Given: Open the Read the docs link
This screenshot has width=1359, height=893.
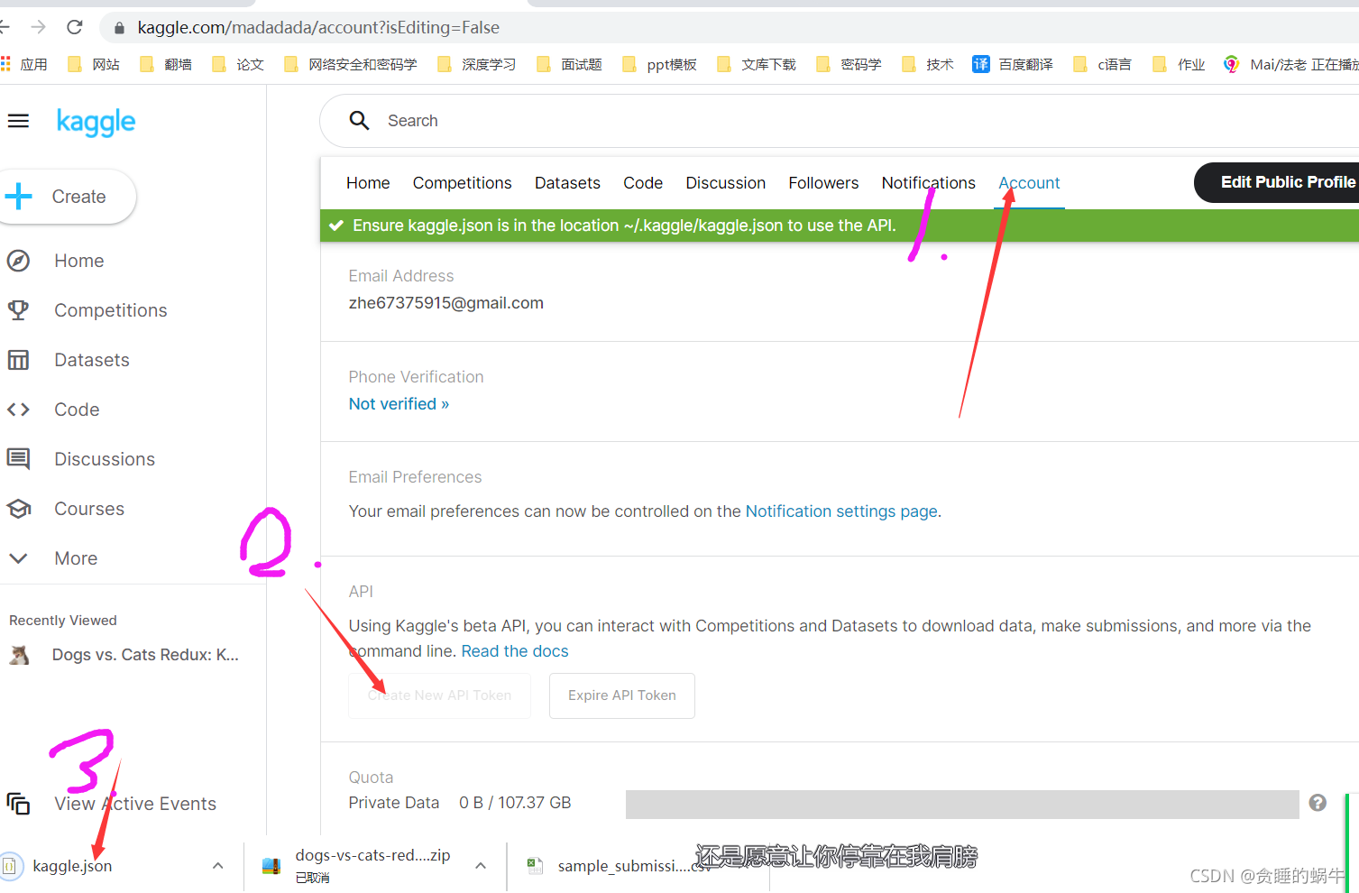Looking at the screenshot, I should [515, 651].
